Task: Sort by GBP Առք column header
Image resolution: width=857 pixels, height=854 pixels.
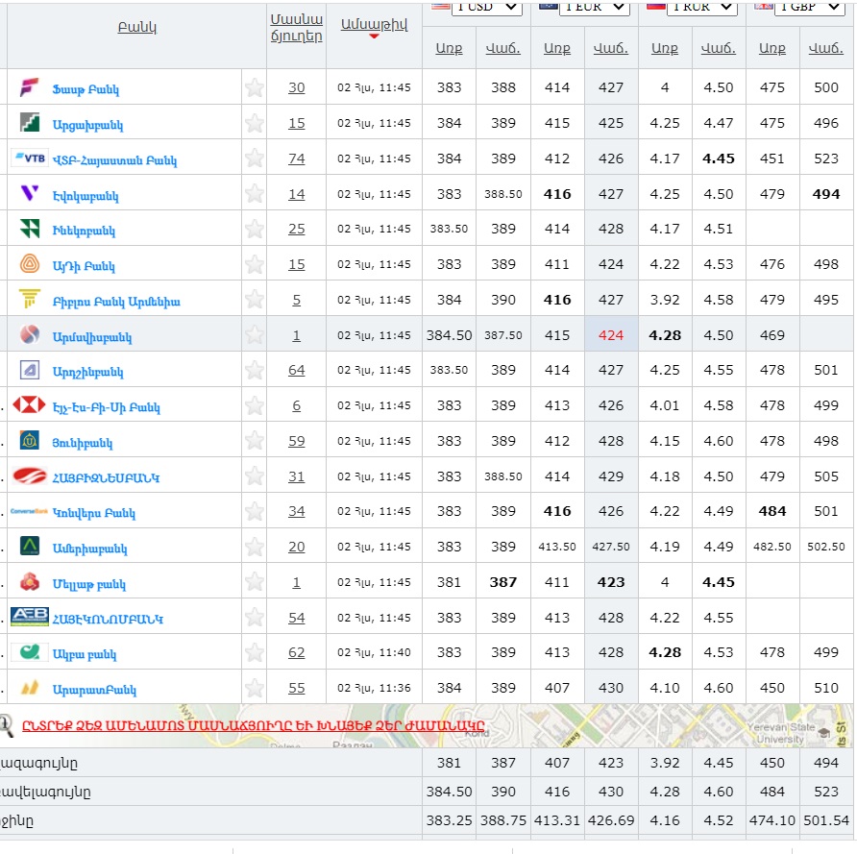Action: (x=771, y=48)
